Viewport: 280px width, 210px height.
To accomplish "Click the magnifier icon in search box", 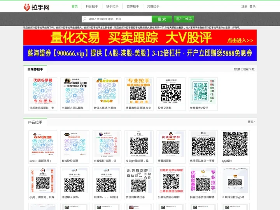I will point(85,19).
